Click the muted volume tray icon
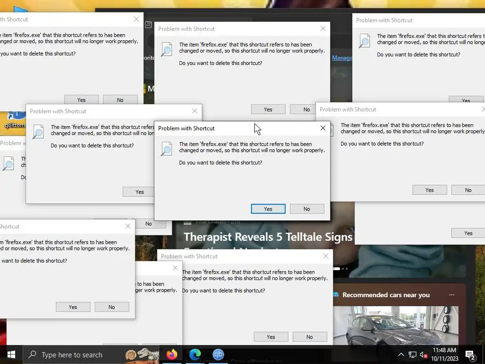This screenshot has height=364, width=485. [423, 355]
